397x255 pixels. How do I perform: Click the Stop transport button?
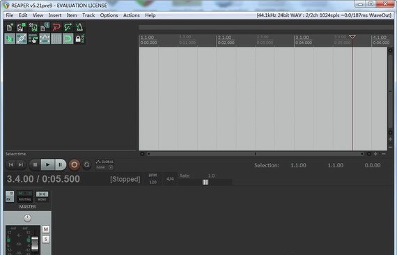coord(35,165)
